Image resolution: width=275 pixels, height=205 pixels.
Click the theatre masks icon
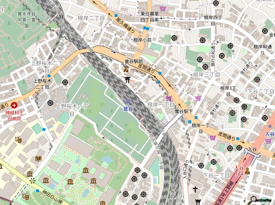(19, 140)
